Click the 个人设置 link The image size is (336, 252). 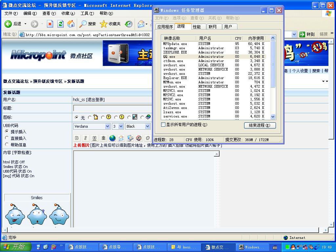tap(300, 71)
